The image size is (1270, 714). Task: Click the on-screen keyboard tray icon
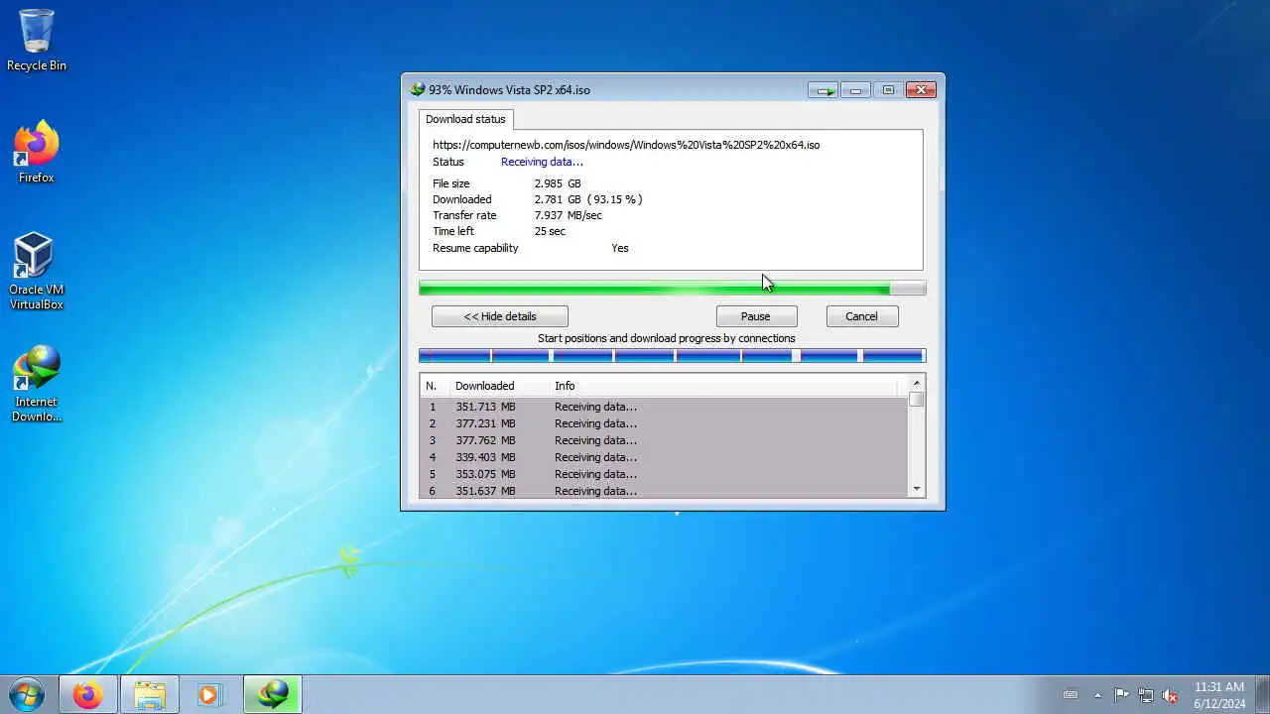pyautogui.click(x=1071, y=695)
